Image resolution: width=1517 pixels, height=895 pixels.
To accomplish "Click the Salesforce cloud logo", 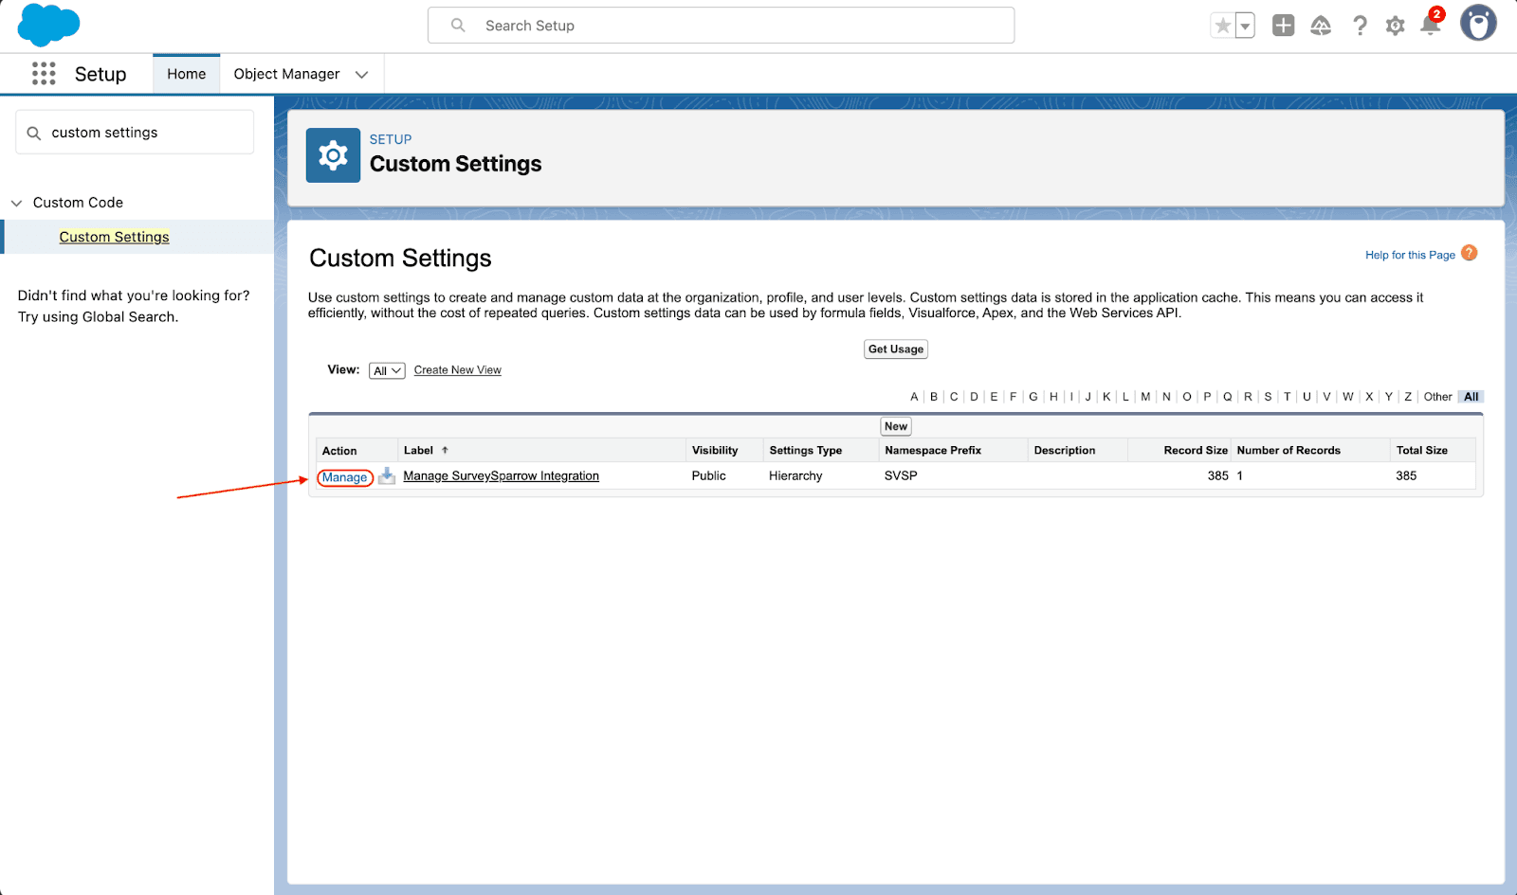I will point(48,26).
